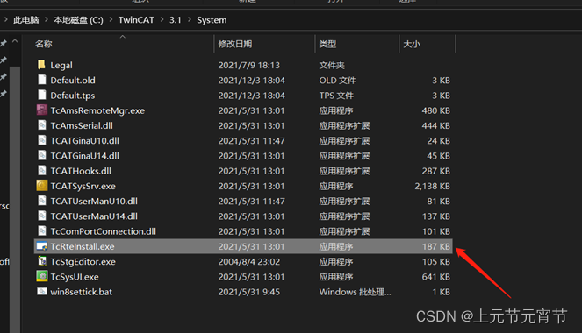Click the TcSysUI.exe green icon
This screenshot has height=333, width=582.
tap(42, 276)
